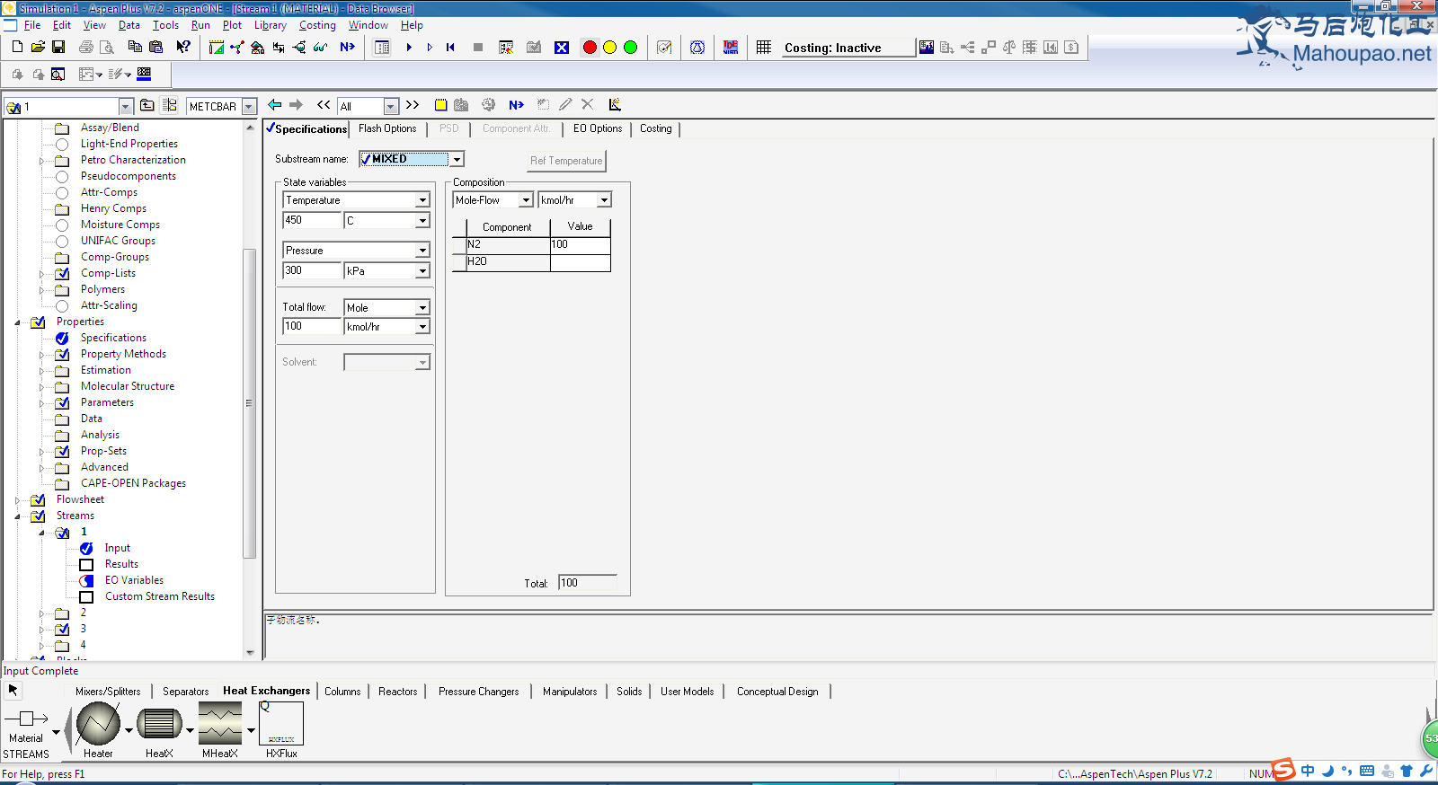Select the HXFlux block icon
The height and width of the screenshot is (785, 1438).
281,724
